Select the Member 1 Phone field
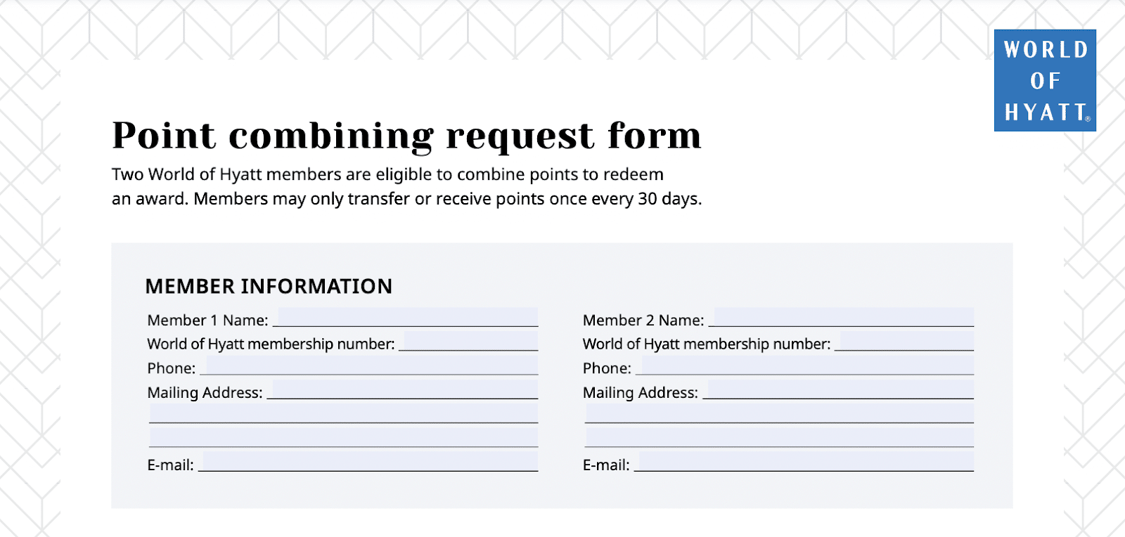The height and width of the screenshot is (537, 1125). coord(371,365)
